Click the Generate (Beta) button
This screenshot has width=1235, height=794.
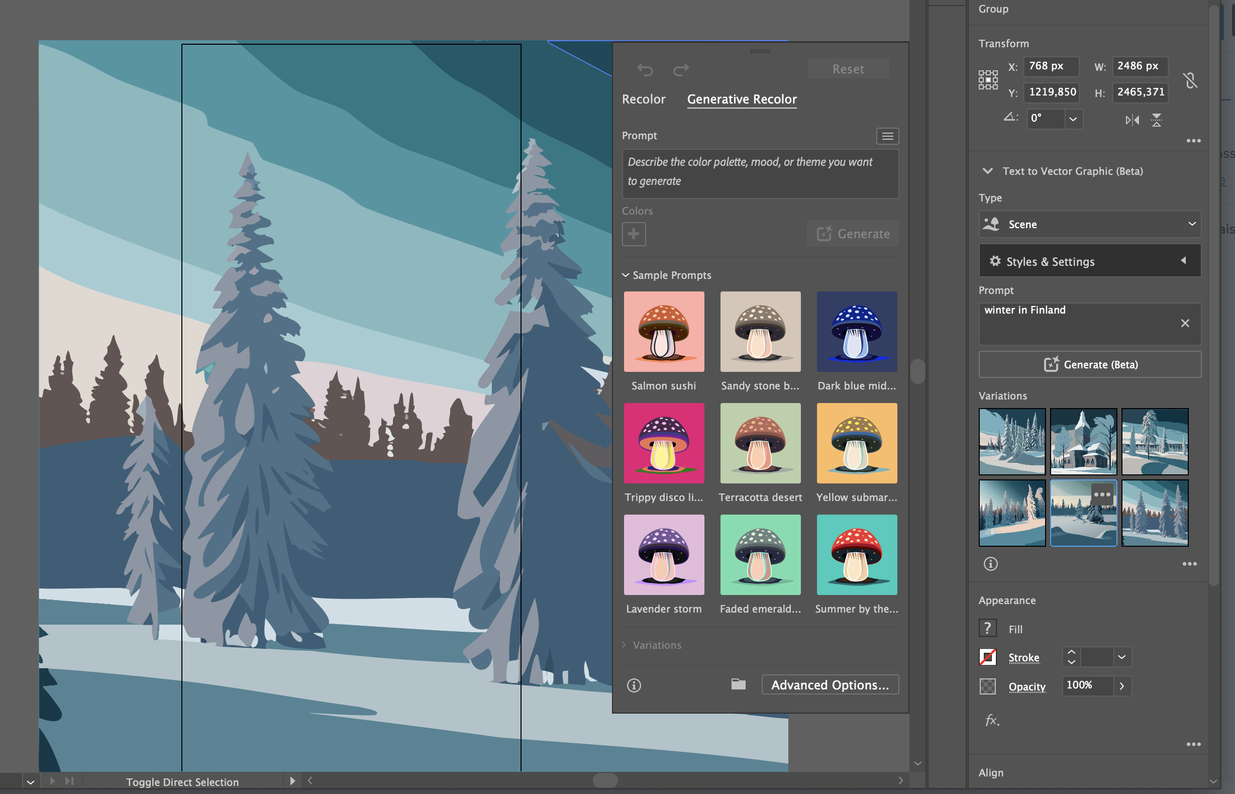(1089, 364)
